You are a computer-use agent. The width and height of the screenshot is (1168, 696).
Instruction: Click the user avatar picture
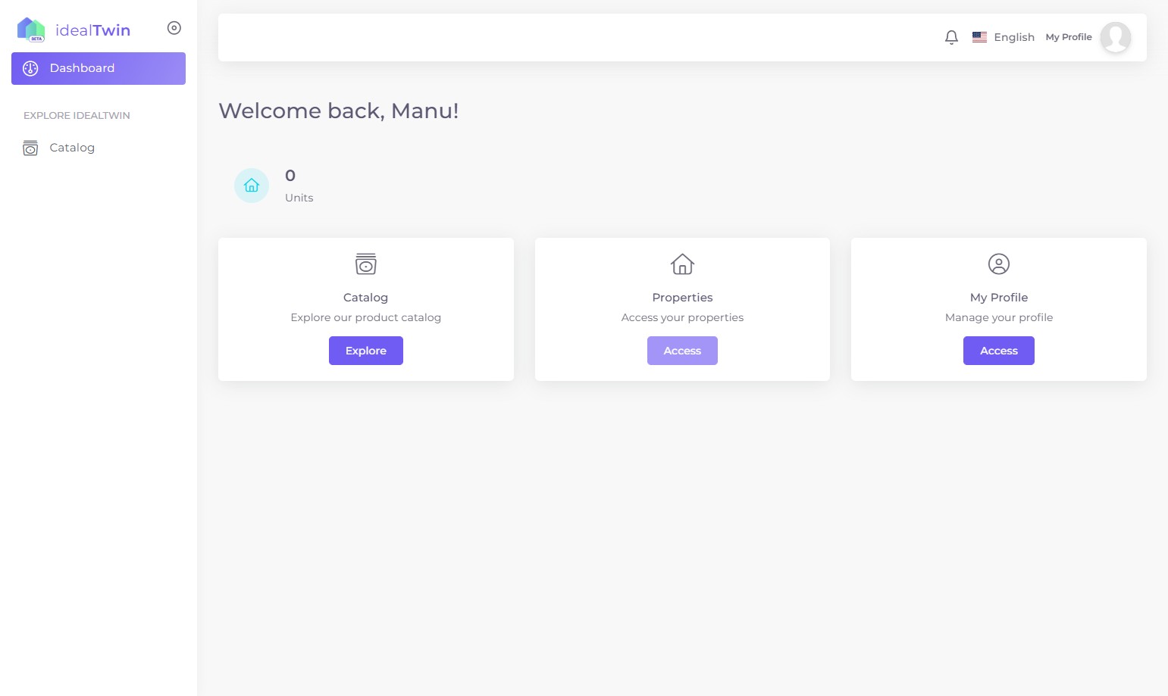pos(1115,37)
